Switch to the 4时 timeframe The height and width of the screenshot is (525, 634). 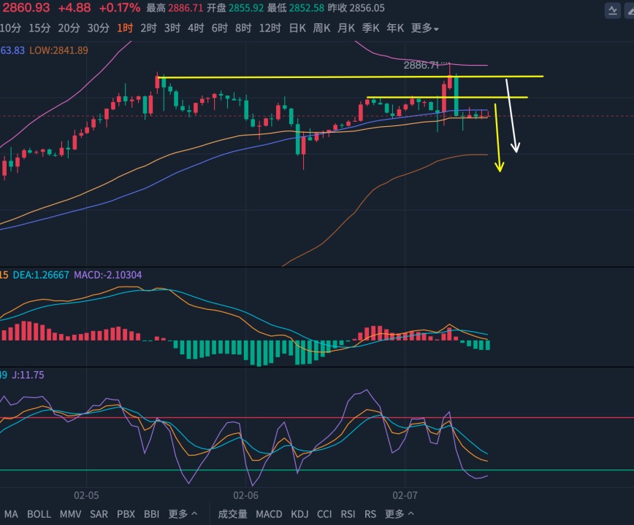click(x=196, y=28)
